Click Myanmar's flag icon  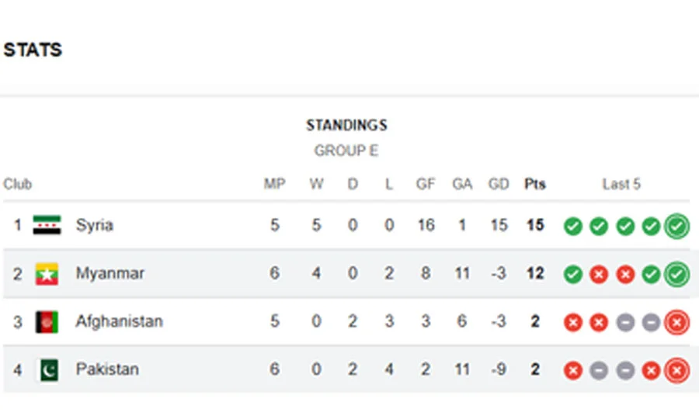[47, 274]
